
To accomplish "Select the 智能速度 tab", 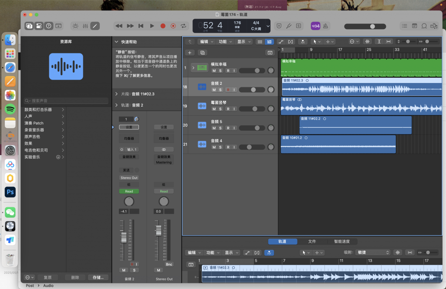I will coord(341,241).
